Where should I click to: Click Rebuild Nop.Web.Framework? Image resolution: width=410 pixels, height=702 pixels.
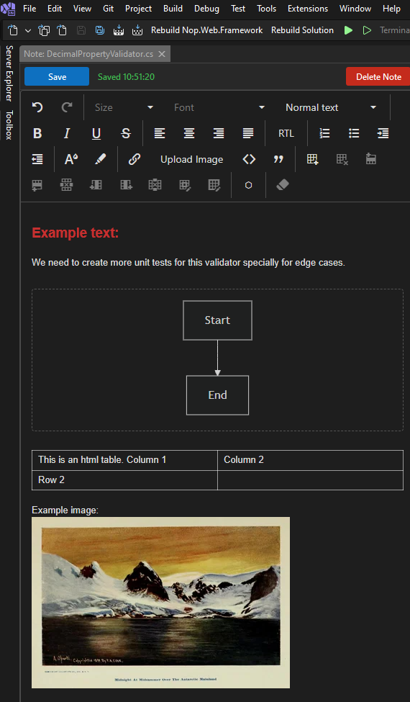pyautogui.click(x=207, y=30)
